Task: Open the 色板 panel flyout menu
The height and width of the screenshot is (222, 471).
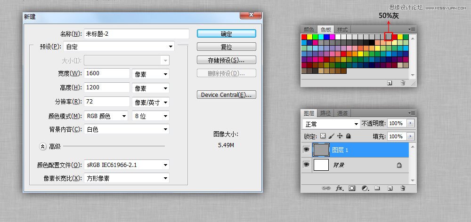Action: point(412,30)
